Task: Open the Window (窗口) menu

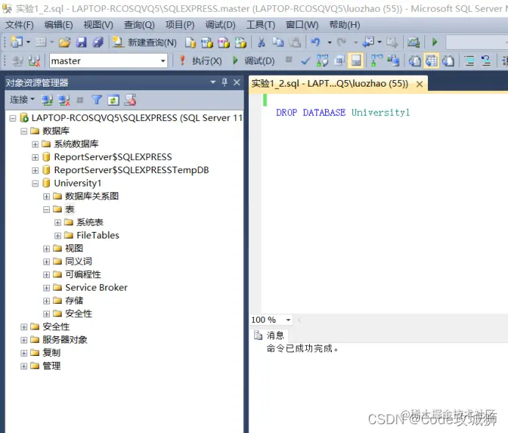Action: point(302,25)
